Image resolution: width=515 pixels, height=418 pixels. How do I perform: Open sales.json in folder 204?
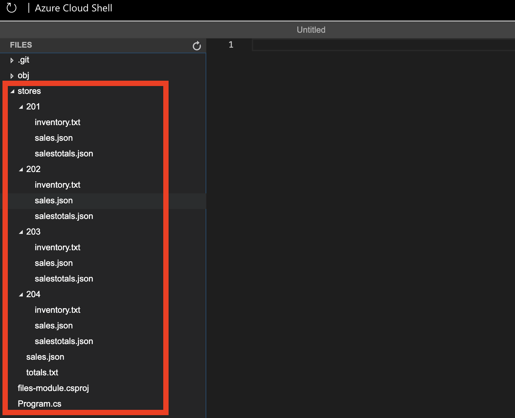(54, 326)
